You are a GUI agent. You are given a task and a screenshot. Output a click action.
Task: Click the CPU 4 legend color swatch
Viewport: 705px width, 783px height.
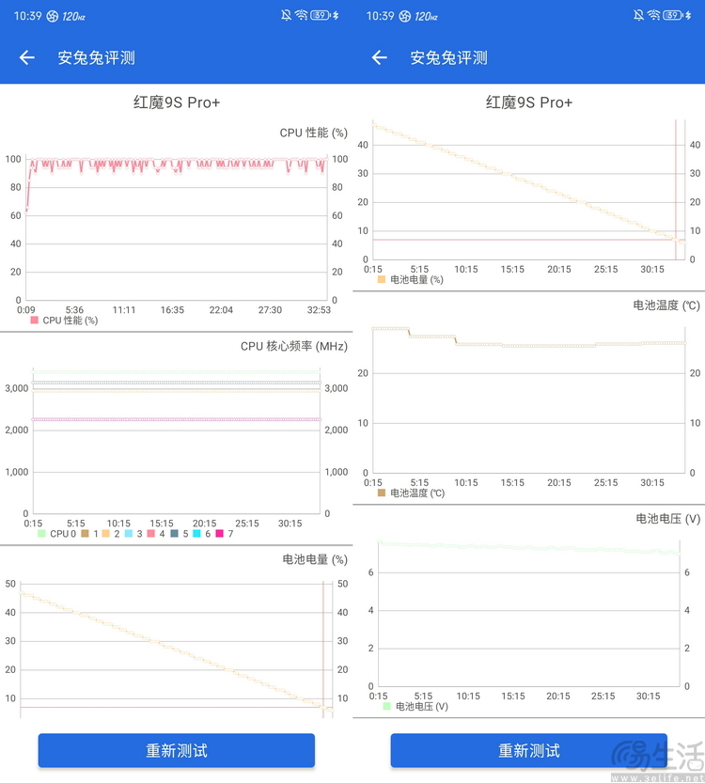point(150,534)
